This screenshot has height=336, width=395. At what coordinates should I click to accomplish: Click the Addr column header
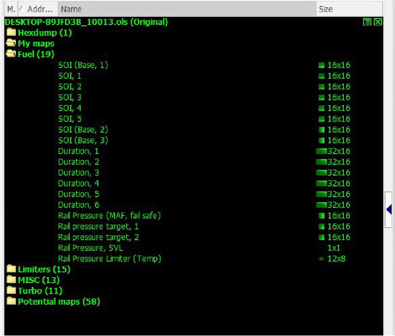click(40, 9)
